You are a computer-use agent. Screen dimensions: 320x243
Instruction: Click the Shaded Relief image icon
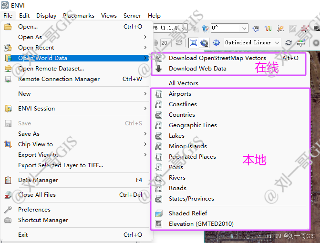click(x=159, y=213)
